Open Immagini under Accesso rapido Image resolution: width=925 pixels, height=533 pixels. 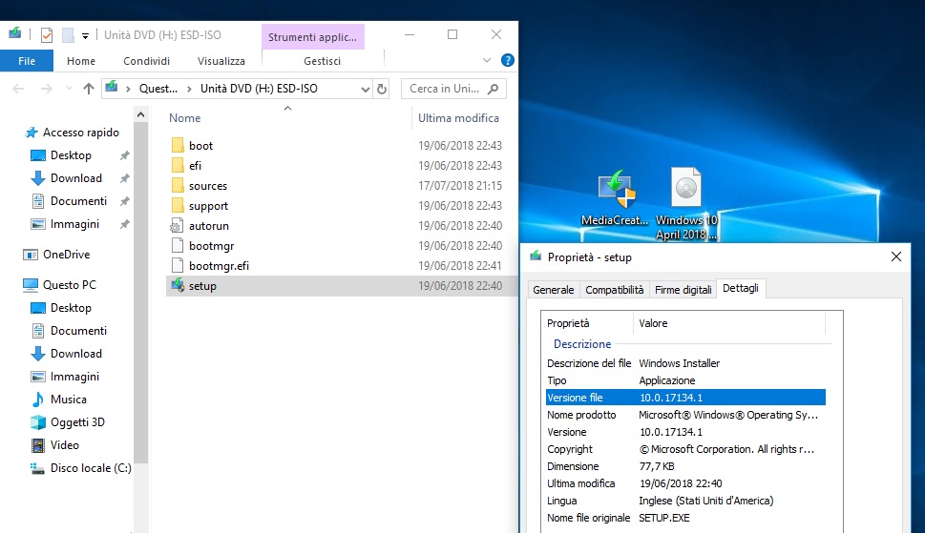(x=74, y=224)
